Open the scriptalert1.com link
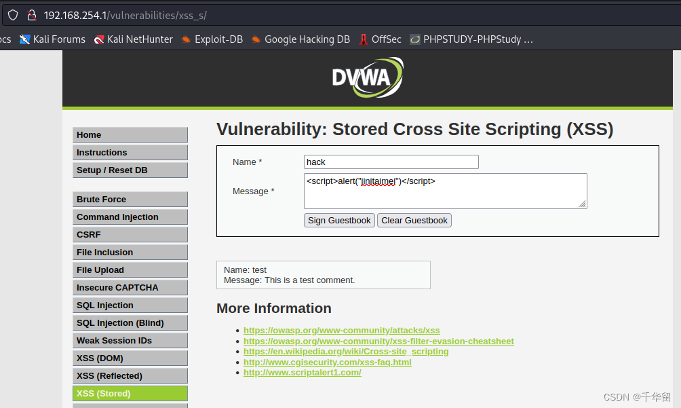The width and height of the screenshot is (681, 408). coord(303,373)
